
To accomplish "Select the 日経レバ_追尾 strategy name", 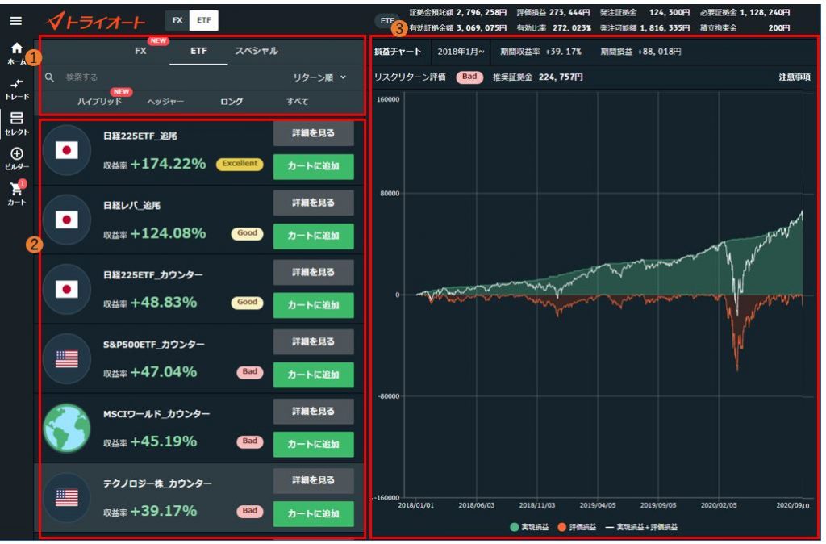I will [131, 206].
